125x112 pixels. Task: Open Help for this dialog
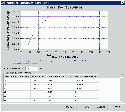tap(117, 107)
